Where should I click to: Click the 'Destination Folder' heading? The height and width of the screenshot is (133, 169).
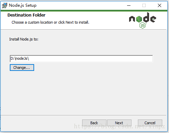click(x=26, y=15)
